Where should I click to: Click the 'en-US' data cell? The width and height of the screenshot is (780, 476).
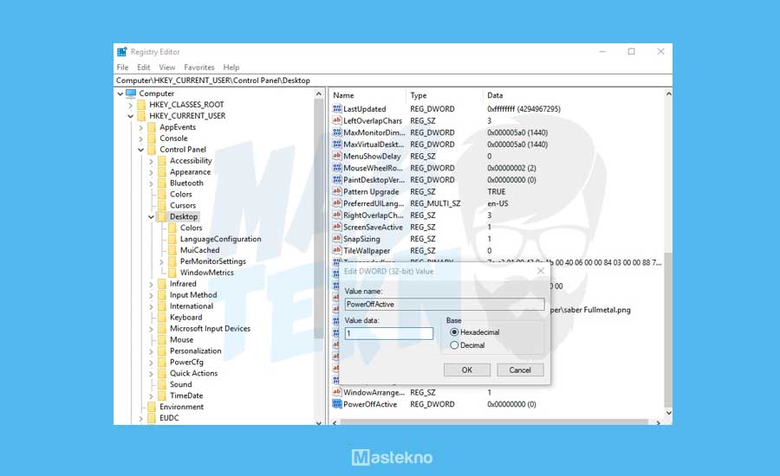click(x=497, y=203)
